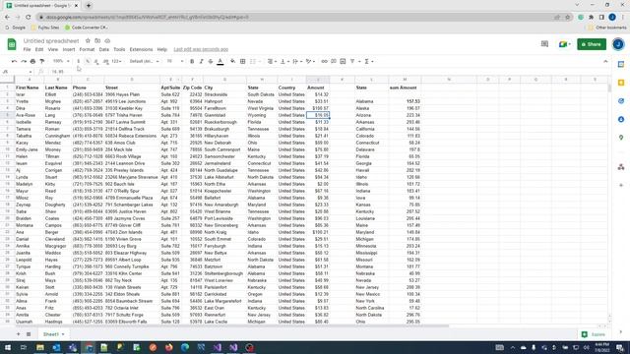Click the Redo icon in the toolbar
The width and height of the screenshot is (630, 354).
point(24,61)
